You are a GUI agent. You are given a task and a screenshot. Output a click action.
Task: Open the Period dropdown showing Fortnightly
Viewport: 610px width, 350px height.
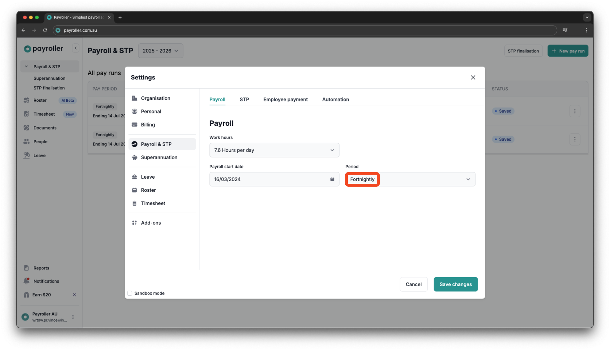[410, 179]
